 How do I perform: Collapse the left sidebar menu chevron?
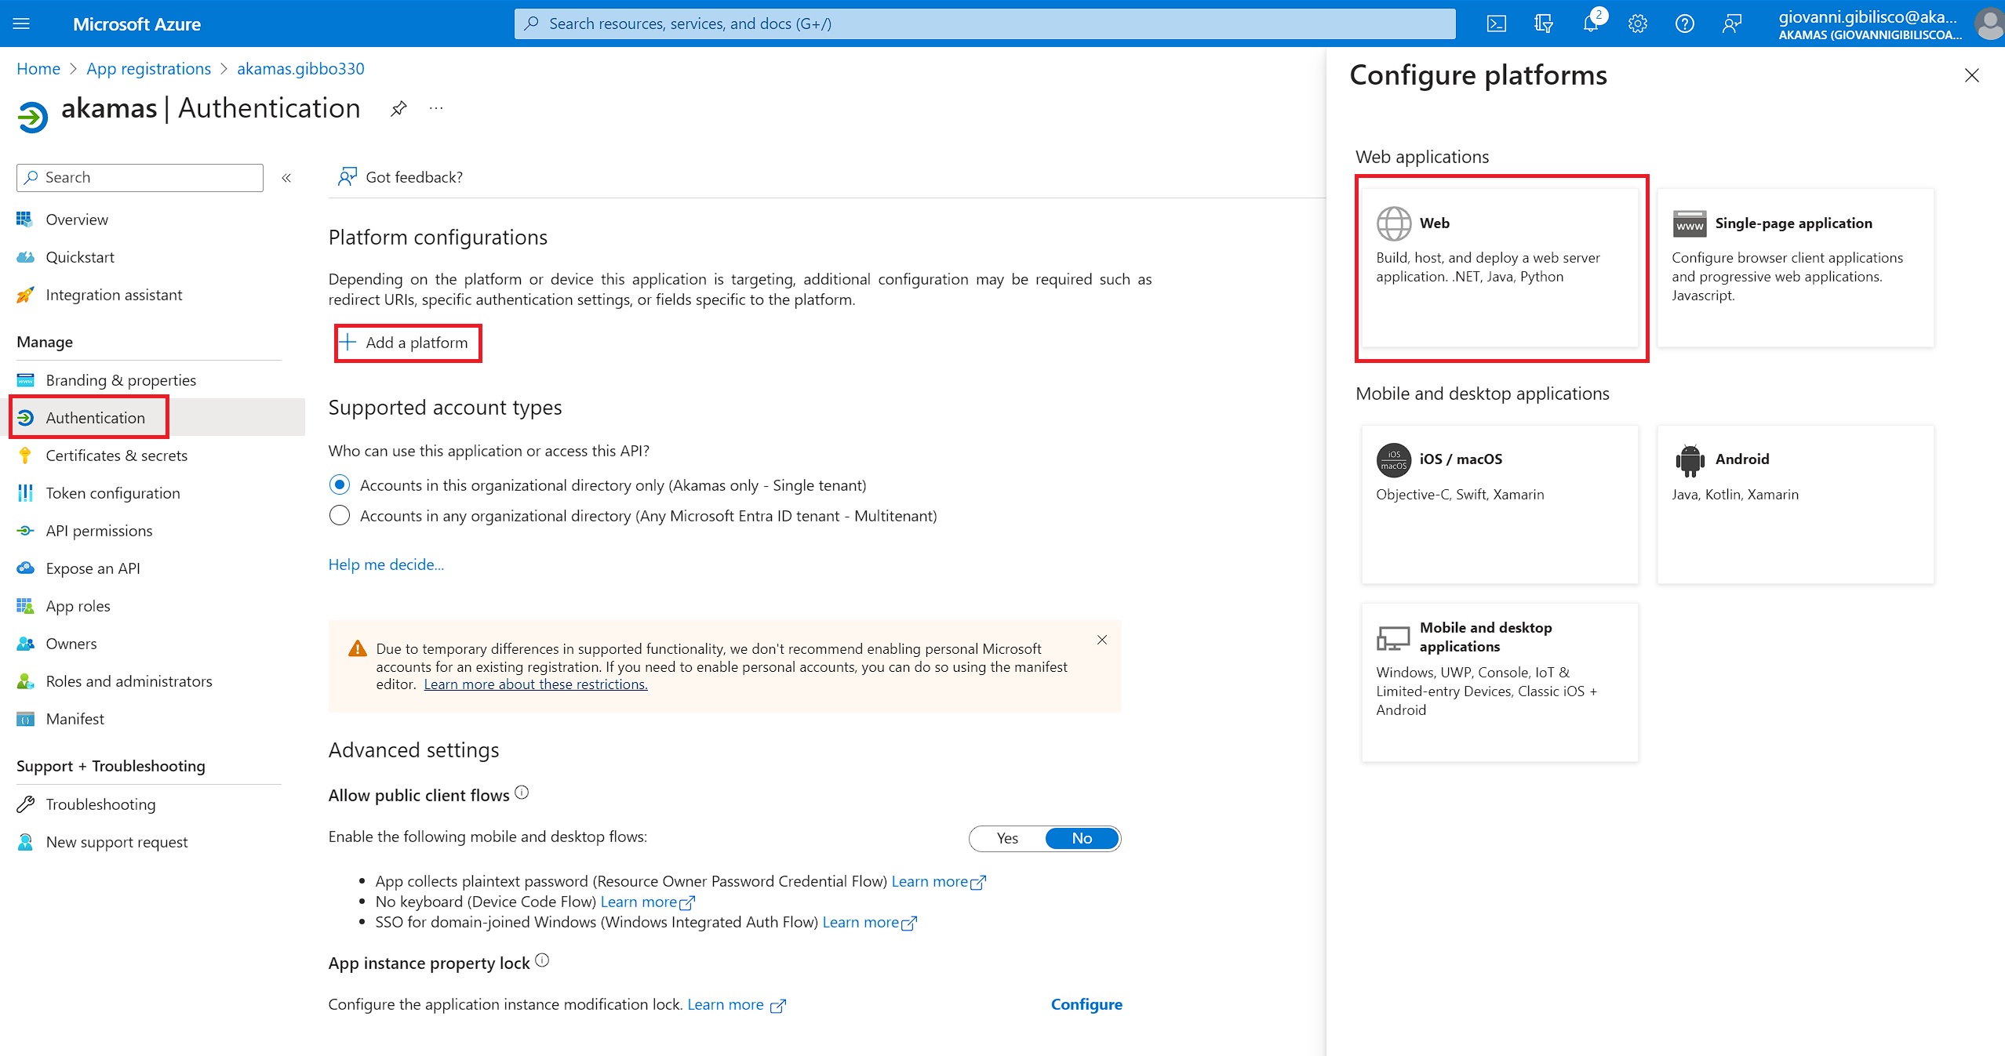click(x=287, y=178)
